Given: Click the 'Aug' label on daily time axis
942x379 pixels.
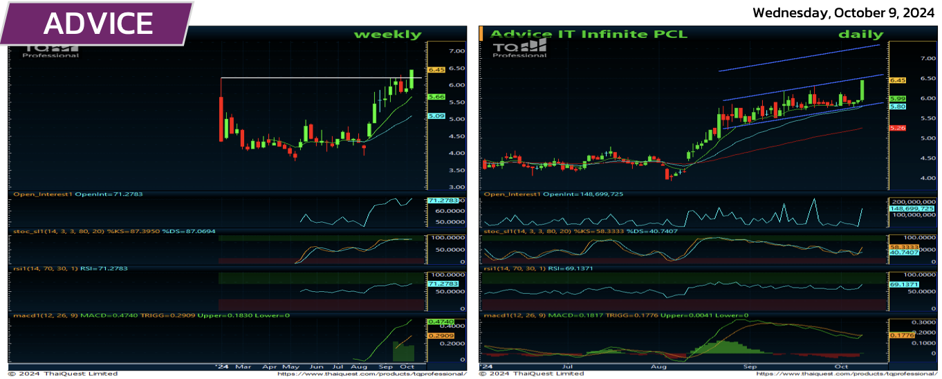Looking at the screenshot, I should (659, 367).
